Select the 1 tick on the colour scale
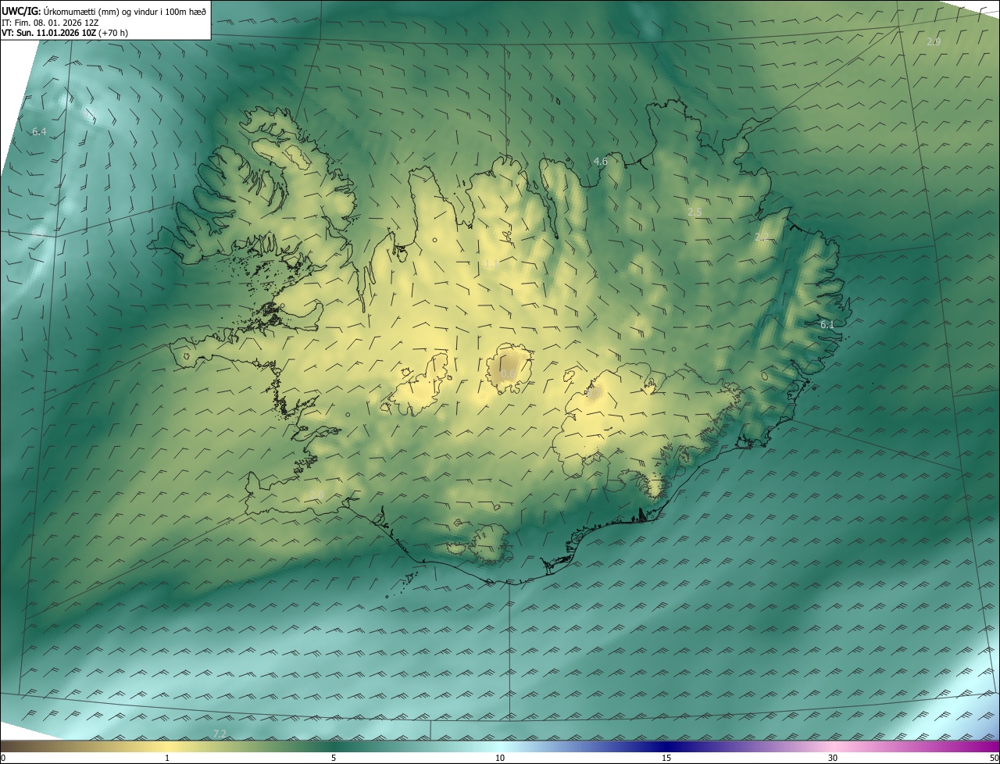Screen dimensions: 1000x764 click(x=167, y=758)
